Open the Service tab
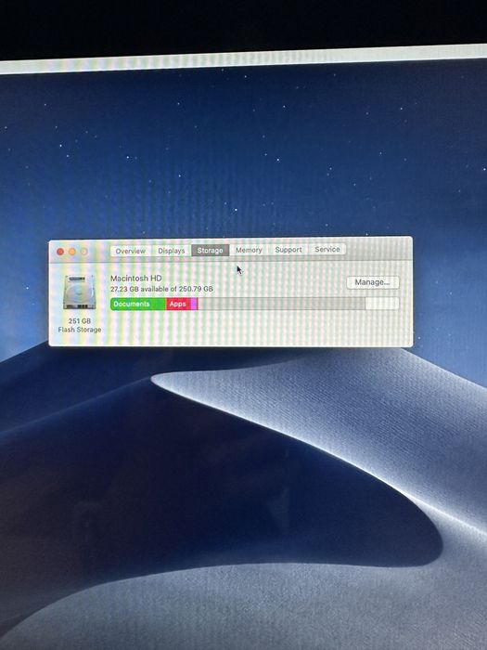The image size is (487, 650). coord(327,249)
